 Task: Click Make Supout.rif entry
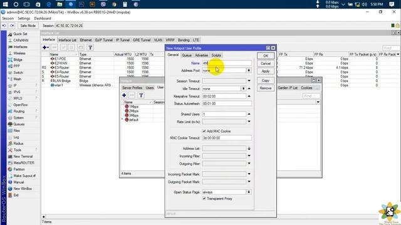[x=24, y=176]
